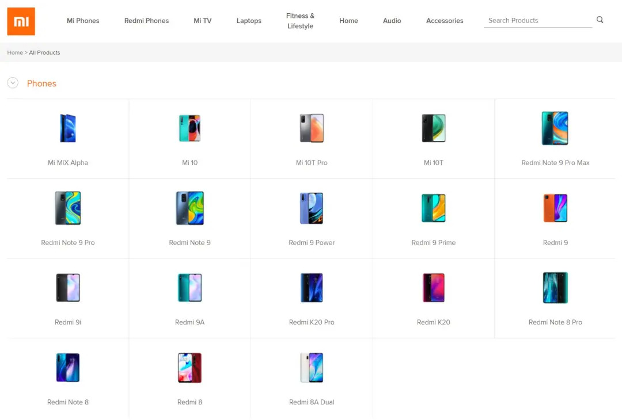This screenshot has height=420, width=622.
Task: Click the Redmi K20 Pro label
Action: click(312, 322)
